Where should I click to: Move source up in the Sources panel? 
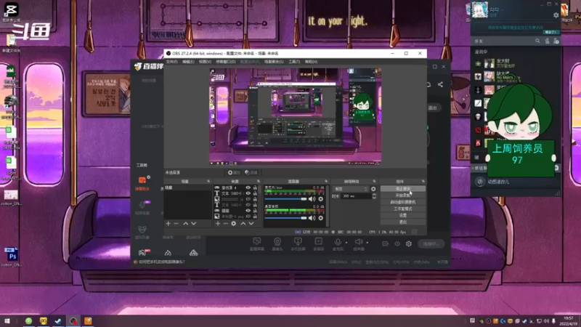(x=243, y=224)
